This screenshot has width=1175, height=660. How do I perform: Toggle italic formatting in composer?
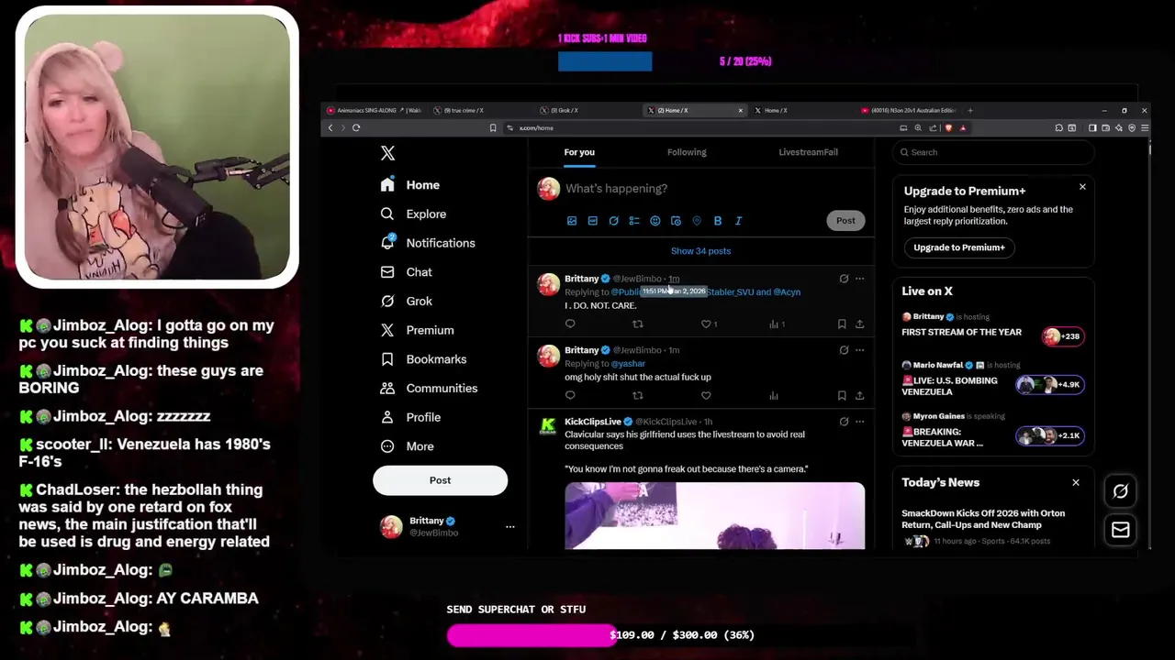coord(738,221)
